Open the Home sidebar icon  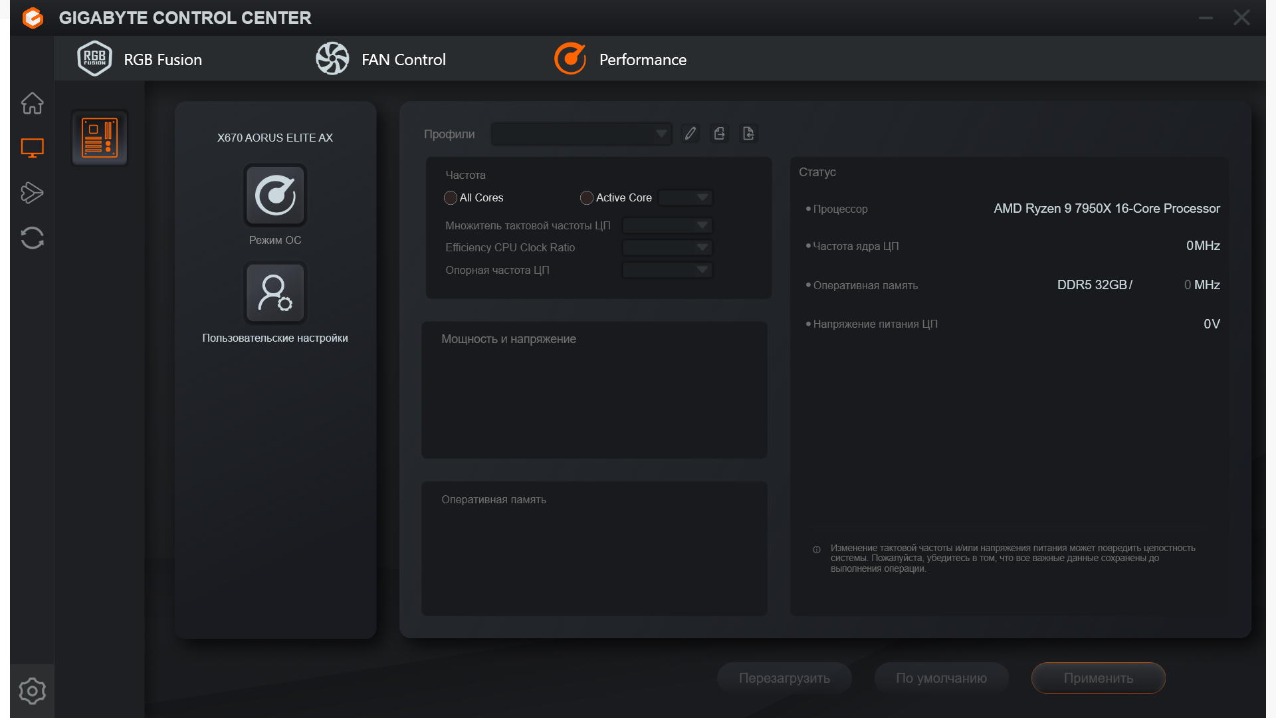pyautogui.click(x=32, y=103)
